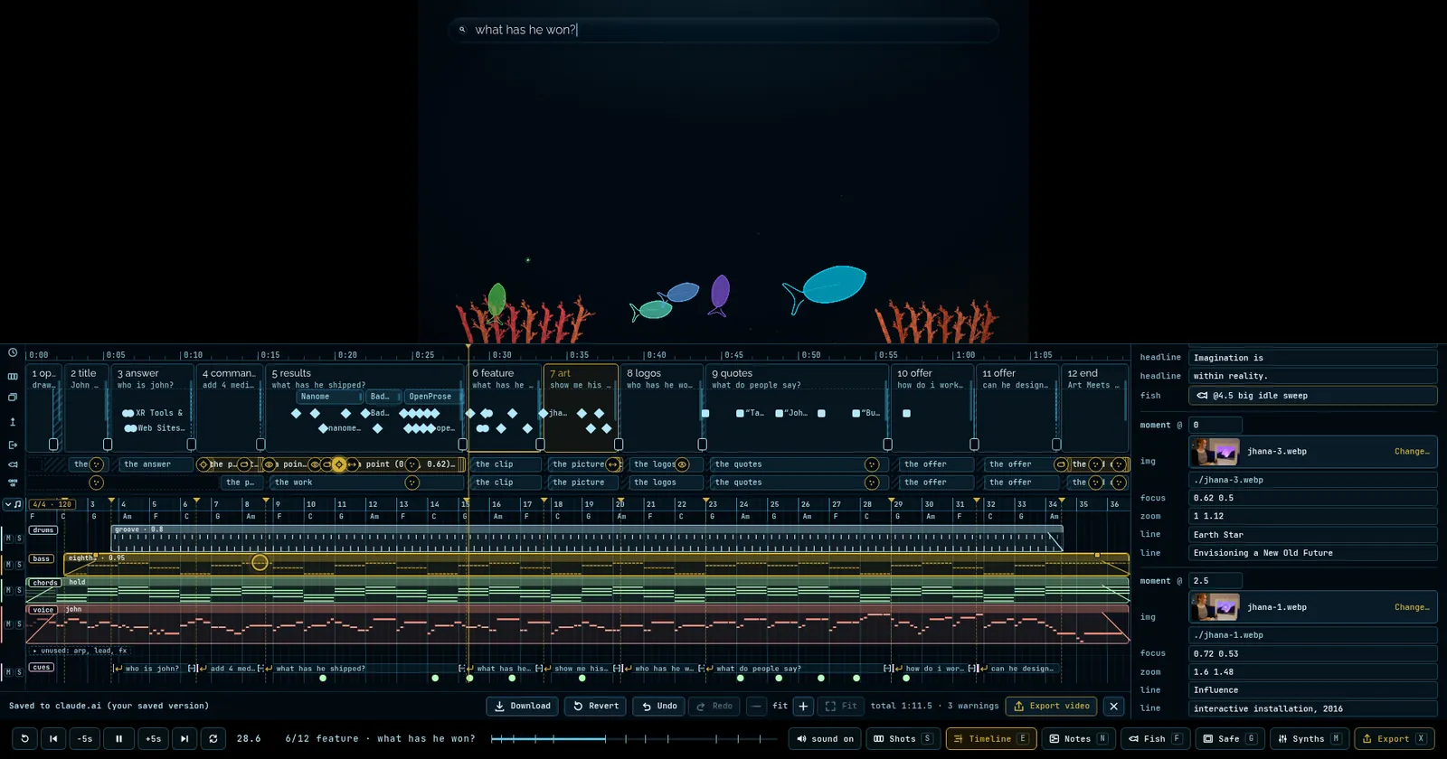This screenshot has width=1447, height=759.
Task: Click the circular knob on the bass track
Action: 260,563
